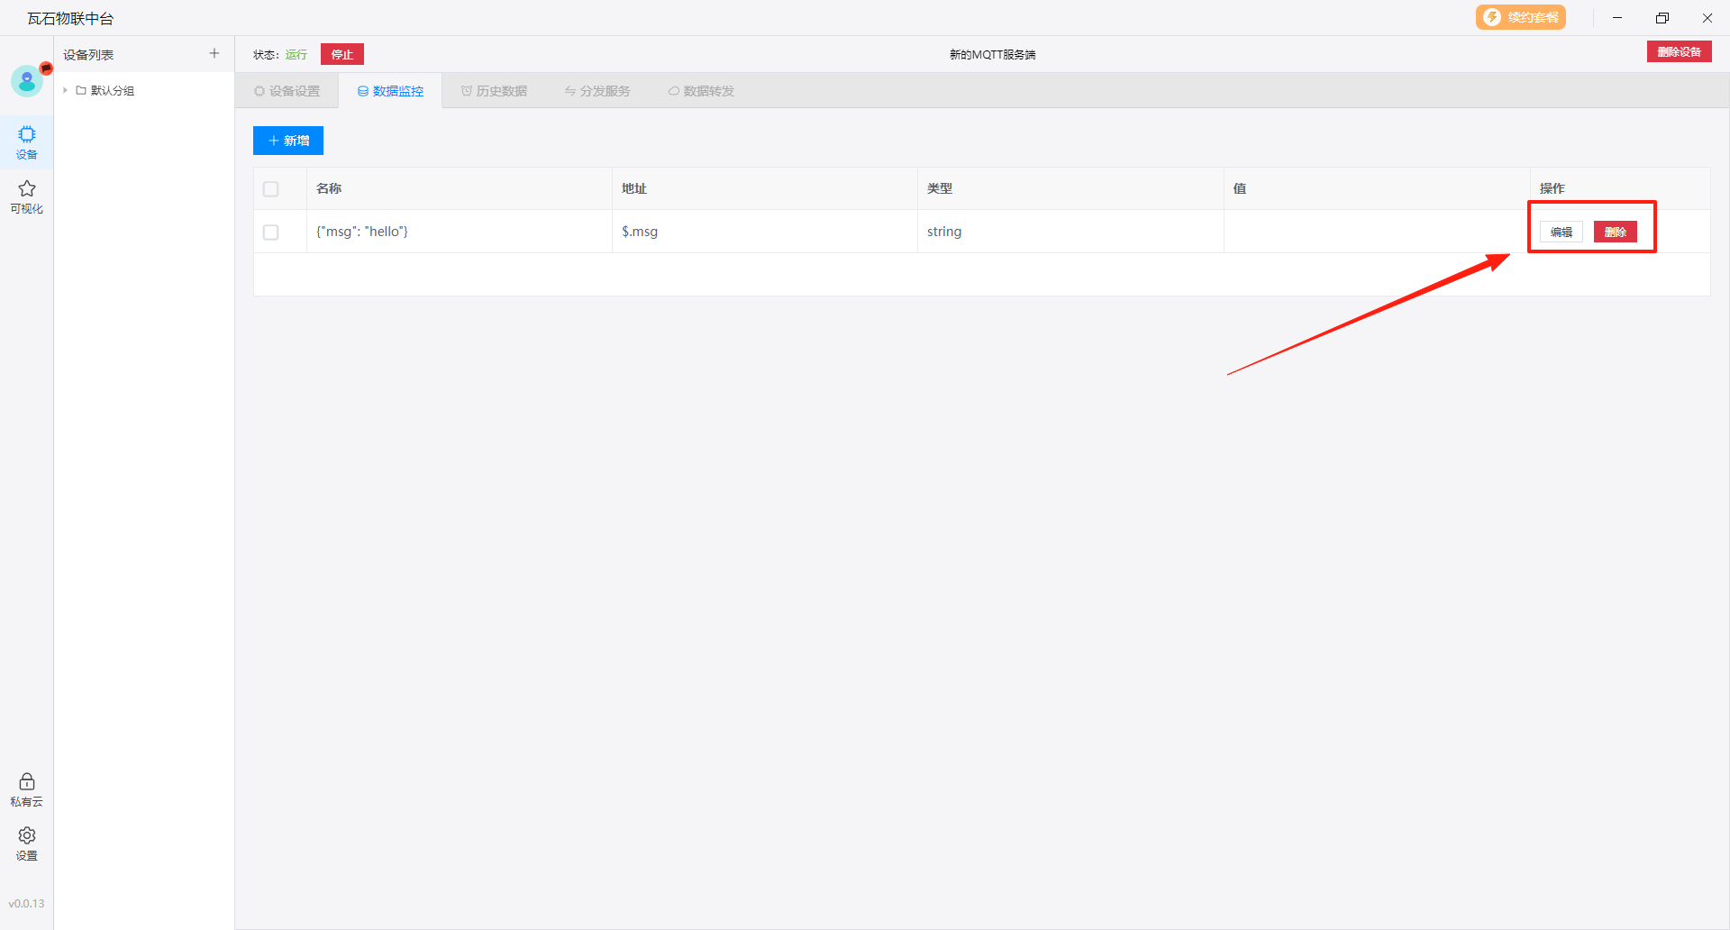Open the 设置 settings gear icon
This screenshot has width=1730, height=930.
[27, 843]
